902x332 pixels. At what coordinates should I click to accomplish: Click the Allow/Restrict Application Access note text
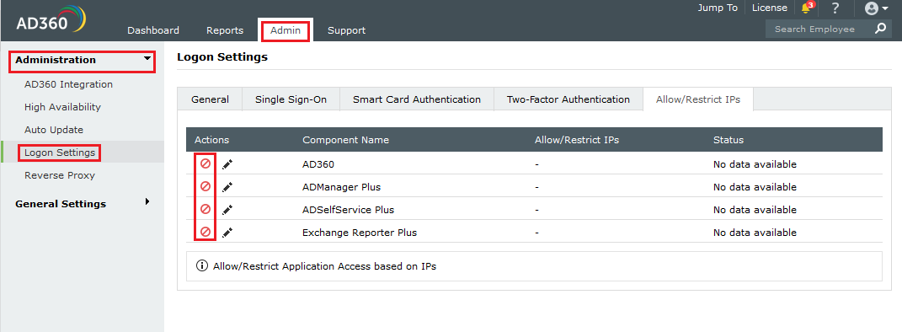tap(324, 266)
